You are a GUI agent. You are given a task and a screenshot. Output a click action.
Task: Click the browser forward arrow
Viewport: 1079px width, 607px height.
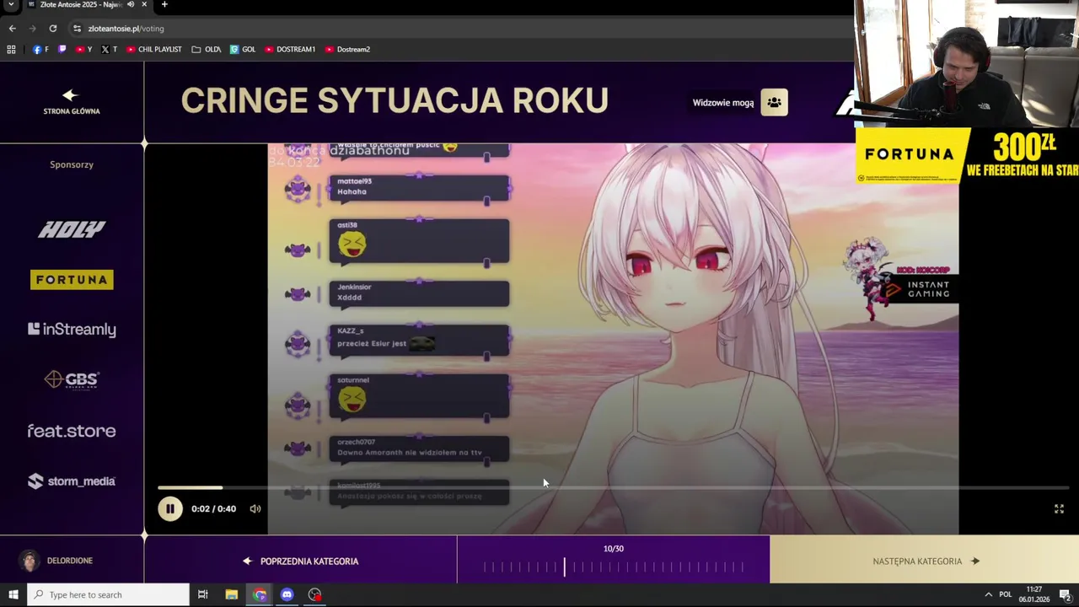click(x=32, y=29)
